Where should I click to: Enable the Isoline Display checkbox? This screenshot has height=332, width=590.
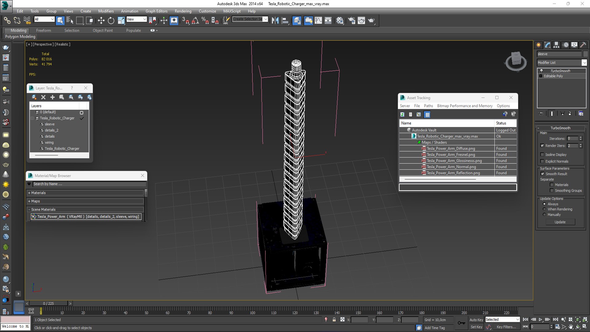pos(542,155)
